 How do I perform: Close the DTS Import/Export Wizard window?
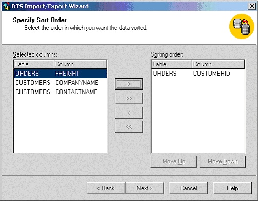(252, 6)
